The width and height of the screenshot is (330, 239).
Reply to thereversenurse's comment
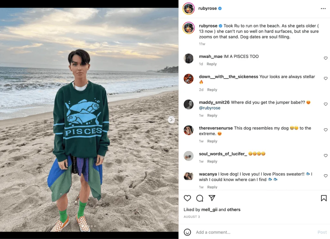pyautogui.click(x=212, y=141)
